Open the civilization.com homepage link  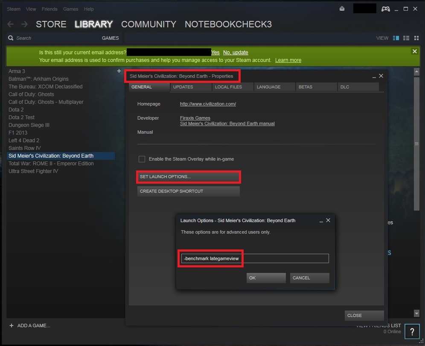point(208,104)
